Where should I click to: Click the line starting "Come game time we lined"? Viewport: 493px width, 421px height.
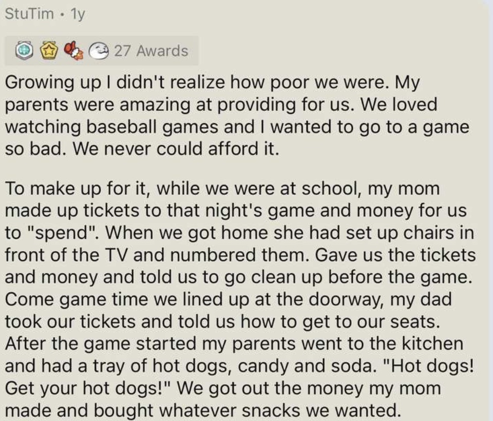(228, 300)
